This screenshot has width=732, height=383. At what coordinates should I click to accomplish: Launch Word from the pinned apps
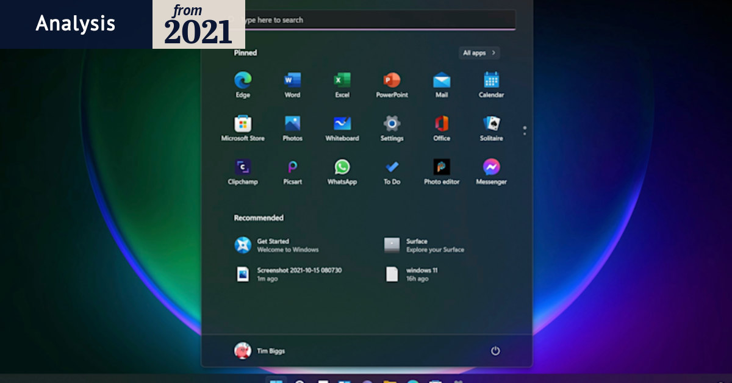pos(292,84)
